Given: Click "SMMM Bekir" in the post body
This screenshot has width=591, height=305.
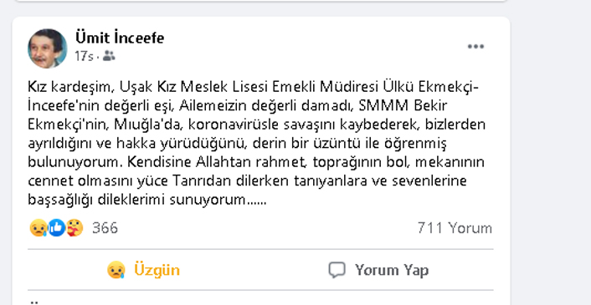Looking at the screenshot, I should tap(403, 106).
